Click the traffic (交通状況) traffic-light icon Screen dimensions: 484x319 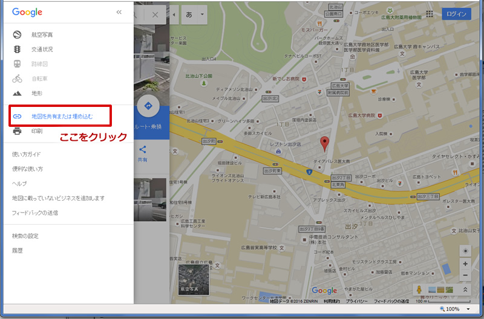(x=17, y=49)
